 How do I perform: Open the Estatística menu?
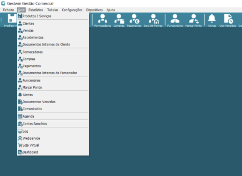36,10
